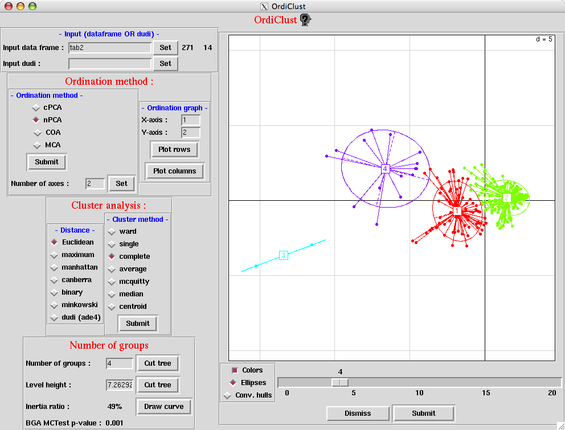This screenshot has width=565, height=430.
Task: Click cluster 1 centroid label on plot
Action: (x=457, y=211)
